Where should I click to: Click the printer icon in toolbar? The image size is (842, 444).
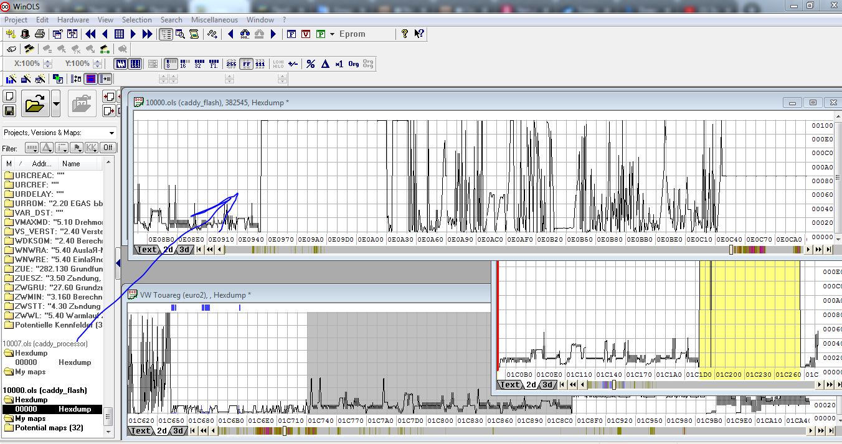[40, 34]
